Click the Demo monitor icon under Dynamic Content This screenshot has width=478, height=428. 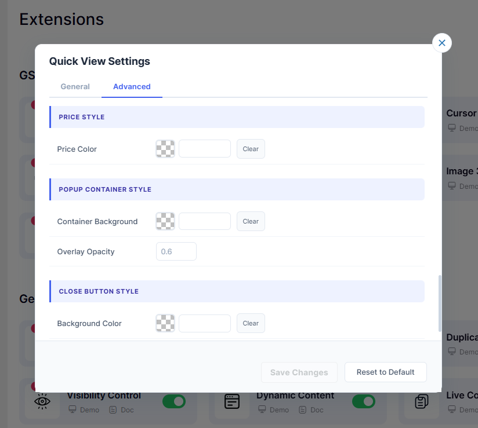(x=262, y=410)
